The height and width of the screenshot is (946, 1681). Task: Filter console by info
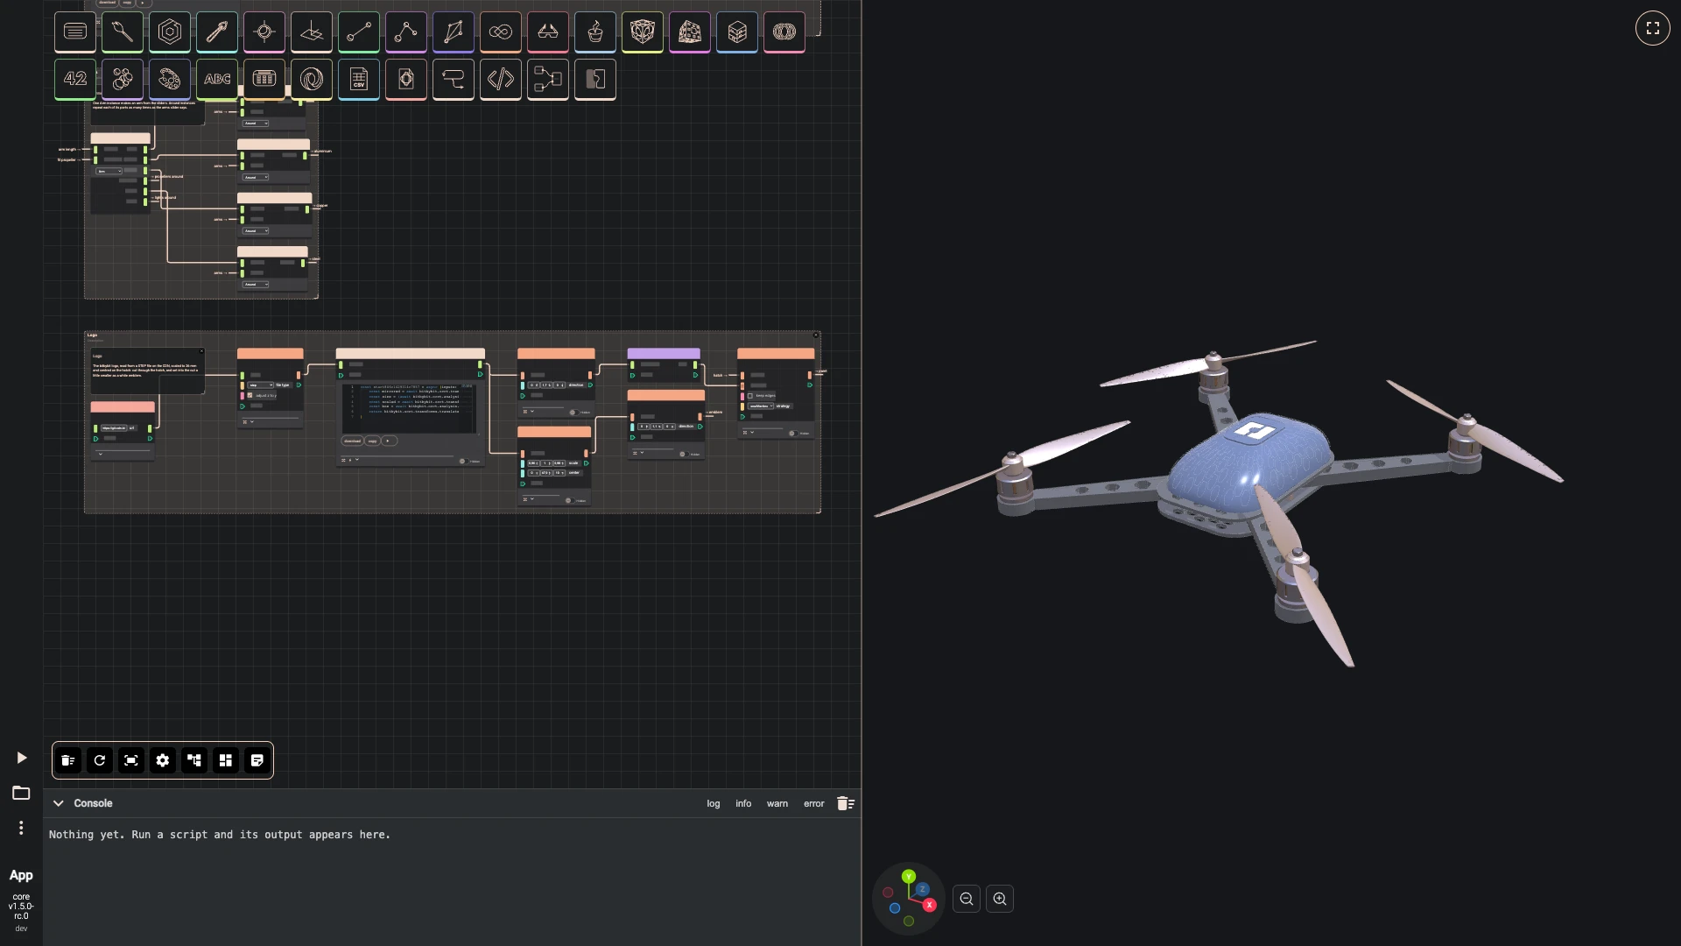[743, 803]
